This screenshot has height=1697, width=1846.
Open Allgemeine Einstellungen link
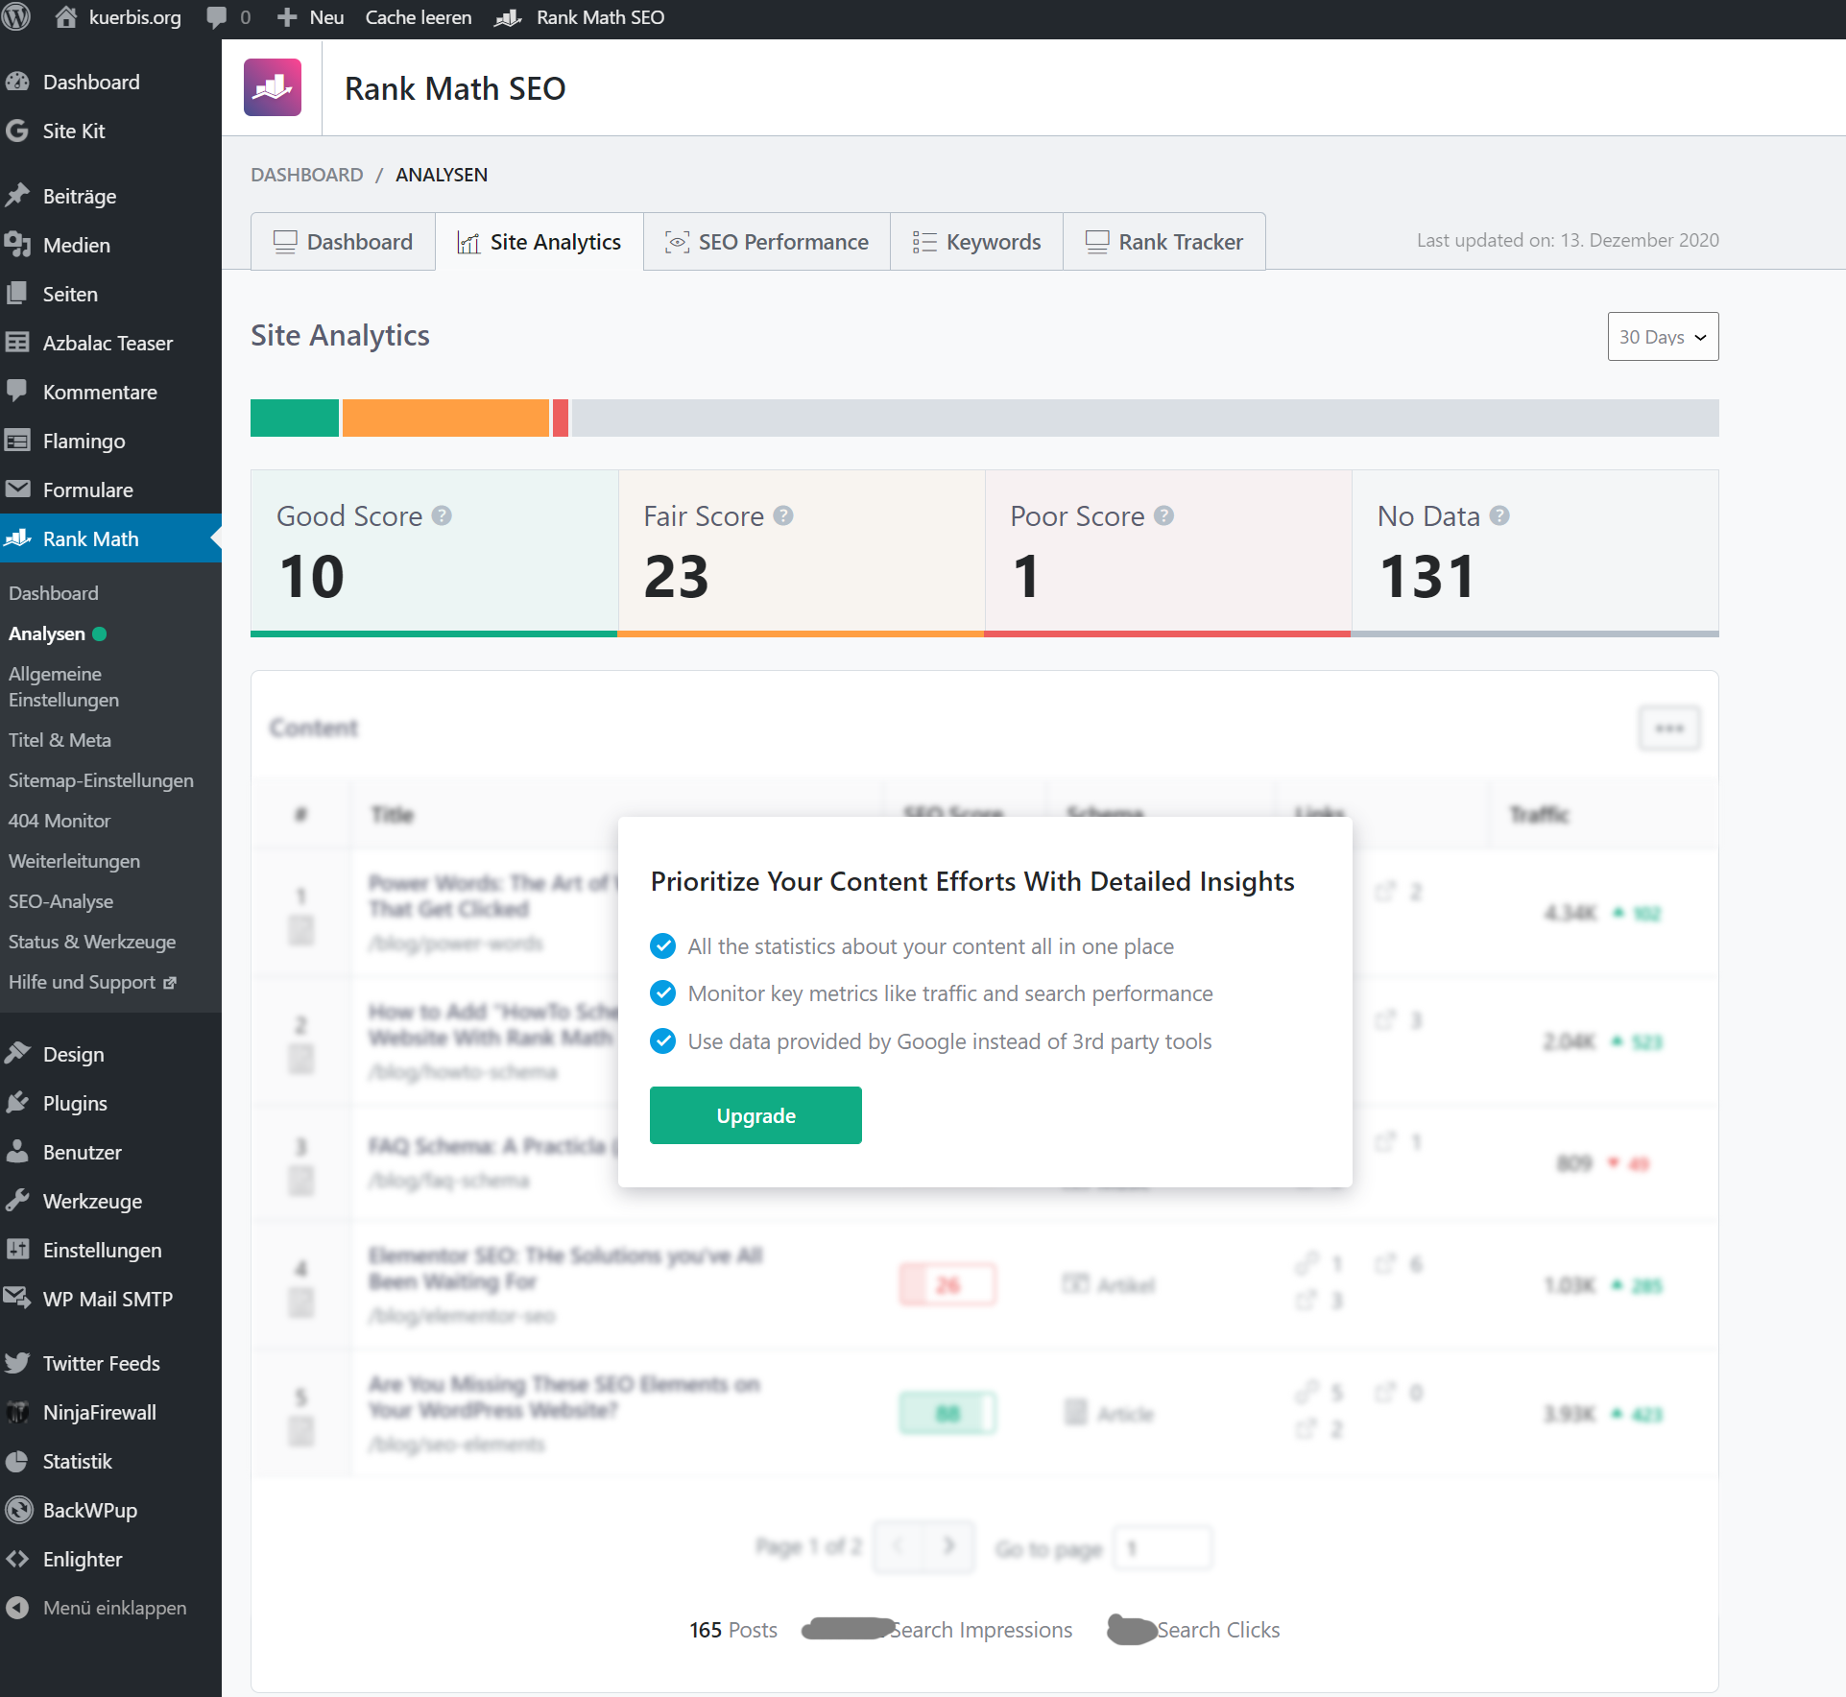pyautogui.click(x=63, y=687)
